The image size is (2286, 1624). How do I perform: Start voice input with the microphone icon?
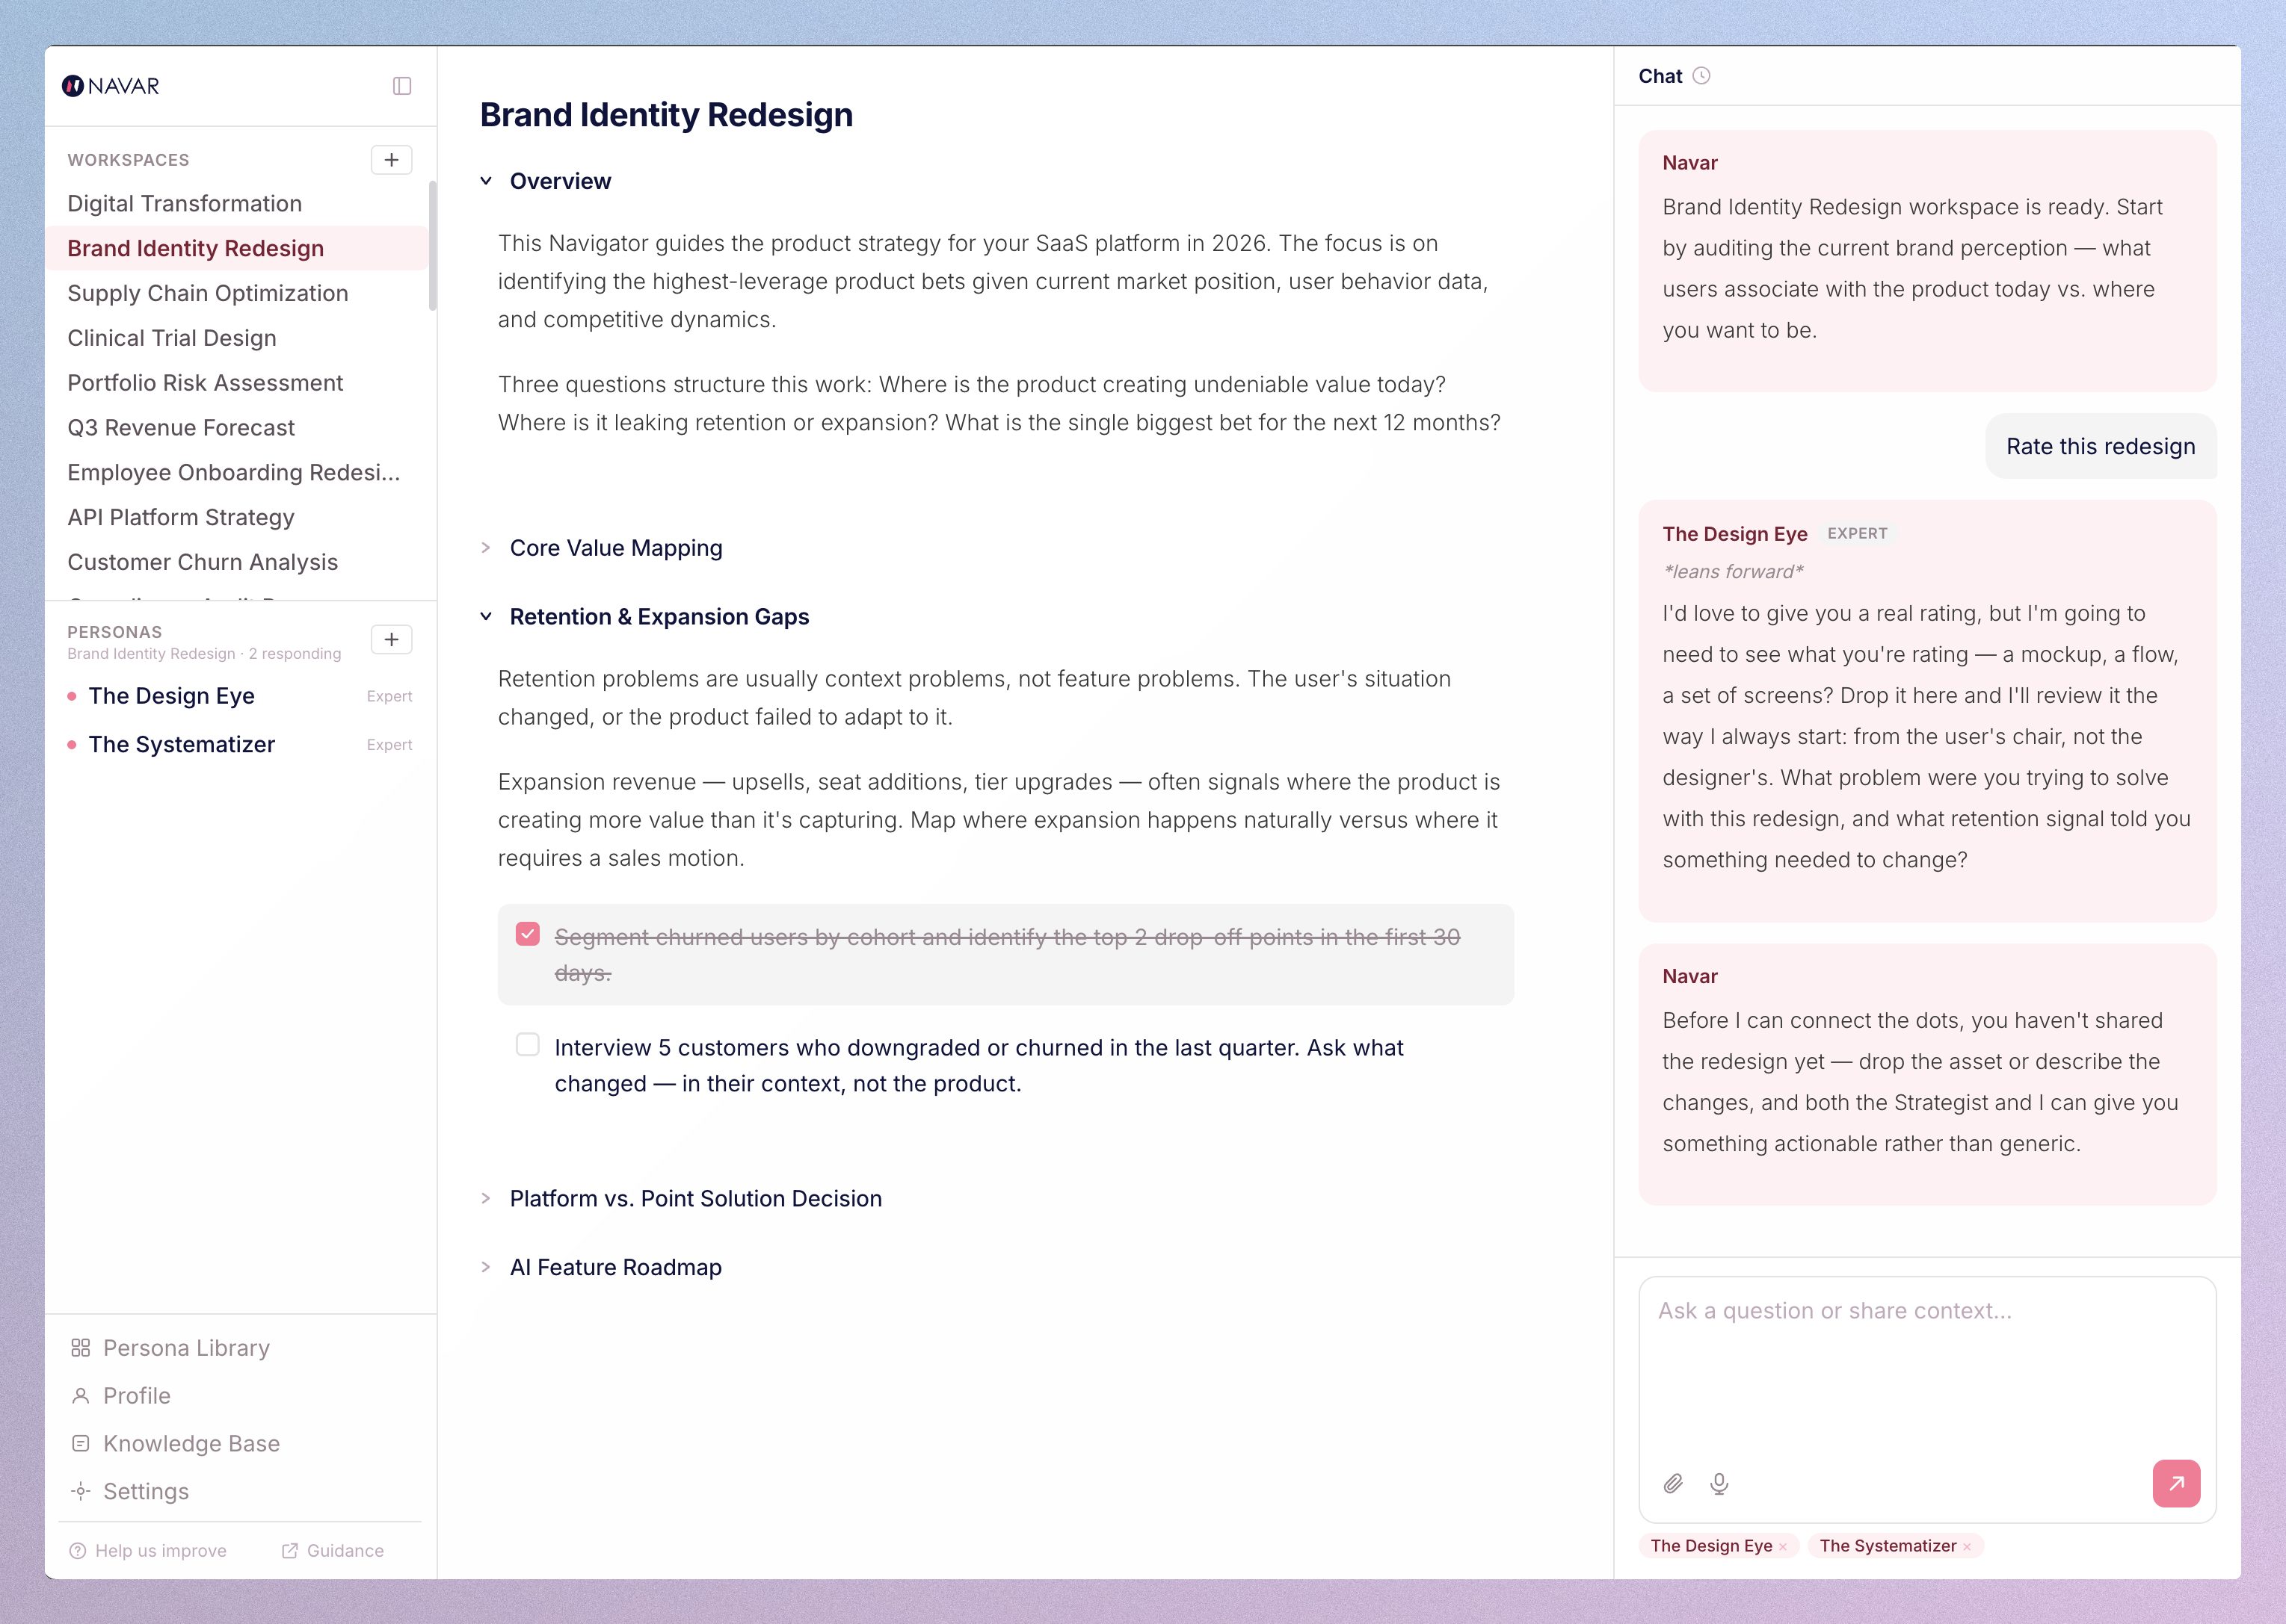[x=1719, y=1483]
